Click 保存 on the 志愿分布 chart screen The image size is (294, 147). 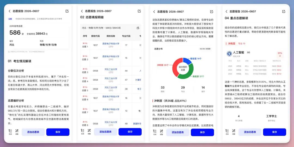[x=202, y=132]
